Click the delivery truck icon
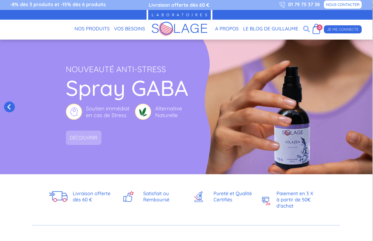This screenshot has height=241, width=373. (x=58, y=197)
